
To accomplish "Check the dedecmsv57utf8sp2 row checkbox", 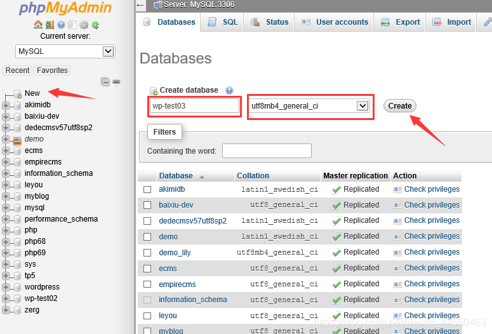I will pyautogui.click(x=147, y=221).
